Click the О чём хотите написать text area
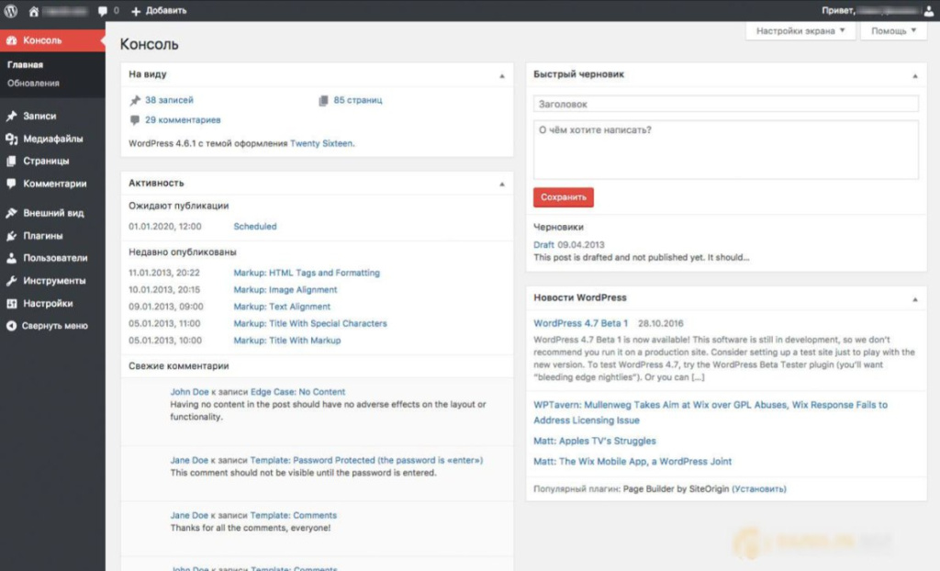This screenshot has width=940, height=571. coord(726,150)
